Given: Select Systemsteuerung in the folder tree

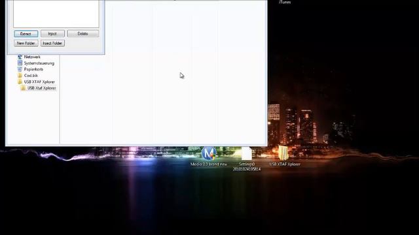Looking at the screenshot, I should click(x=39, y=63).
